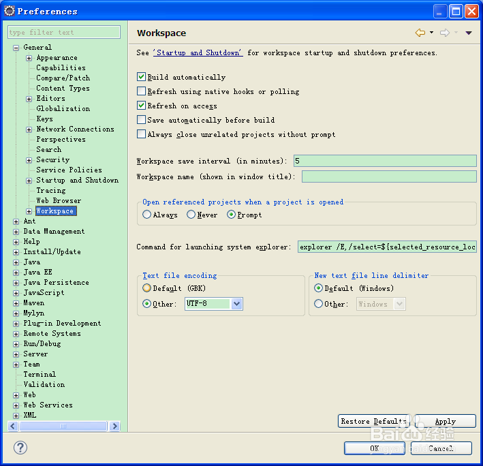Open the 'Startup and Shutdown' link
This screenshot has width=483, height=466.
[198, 52]
